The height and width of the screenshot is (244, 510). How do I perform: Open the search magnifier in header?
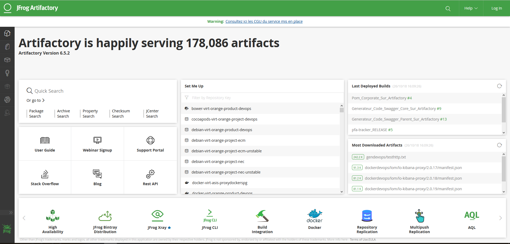(448, 8)
